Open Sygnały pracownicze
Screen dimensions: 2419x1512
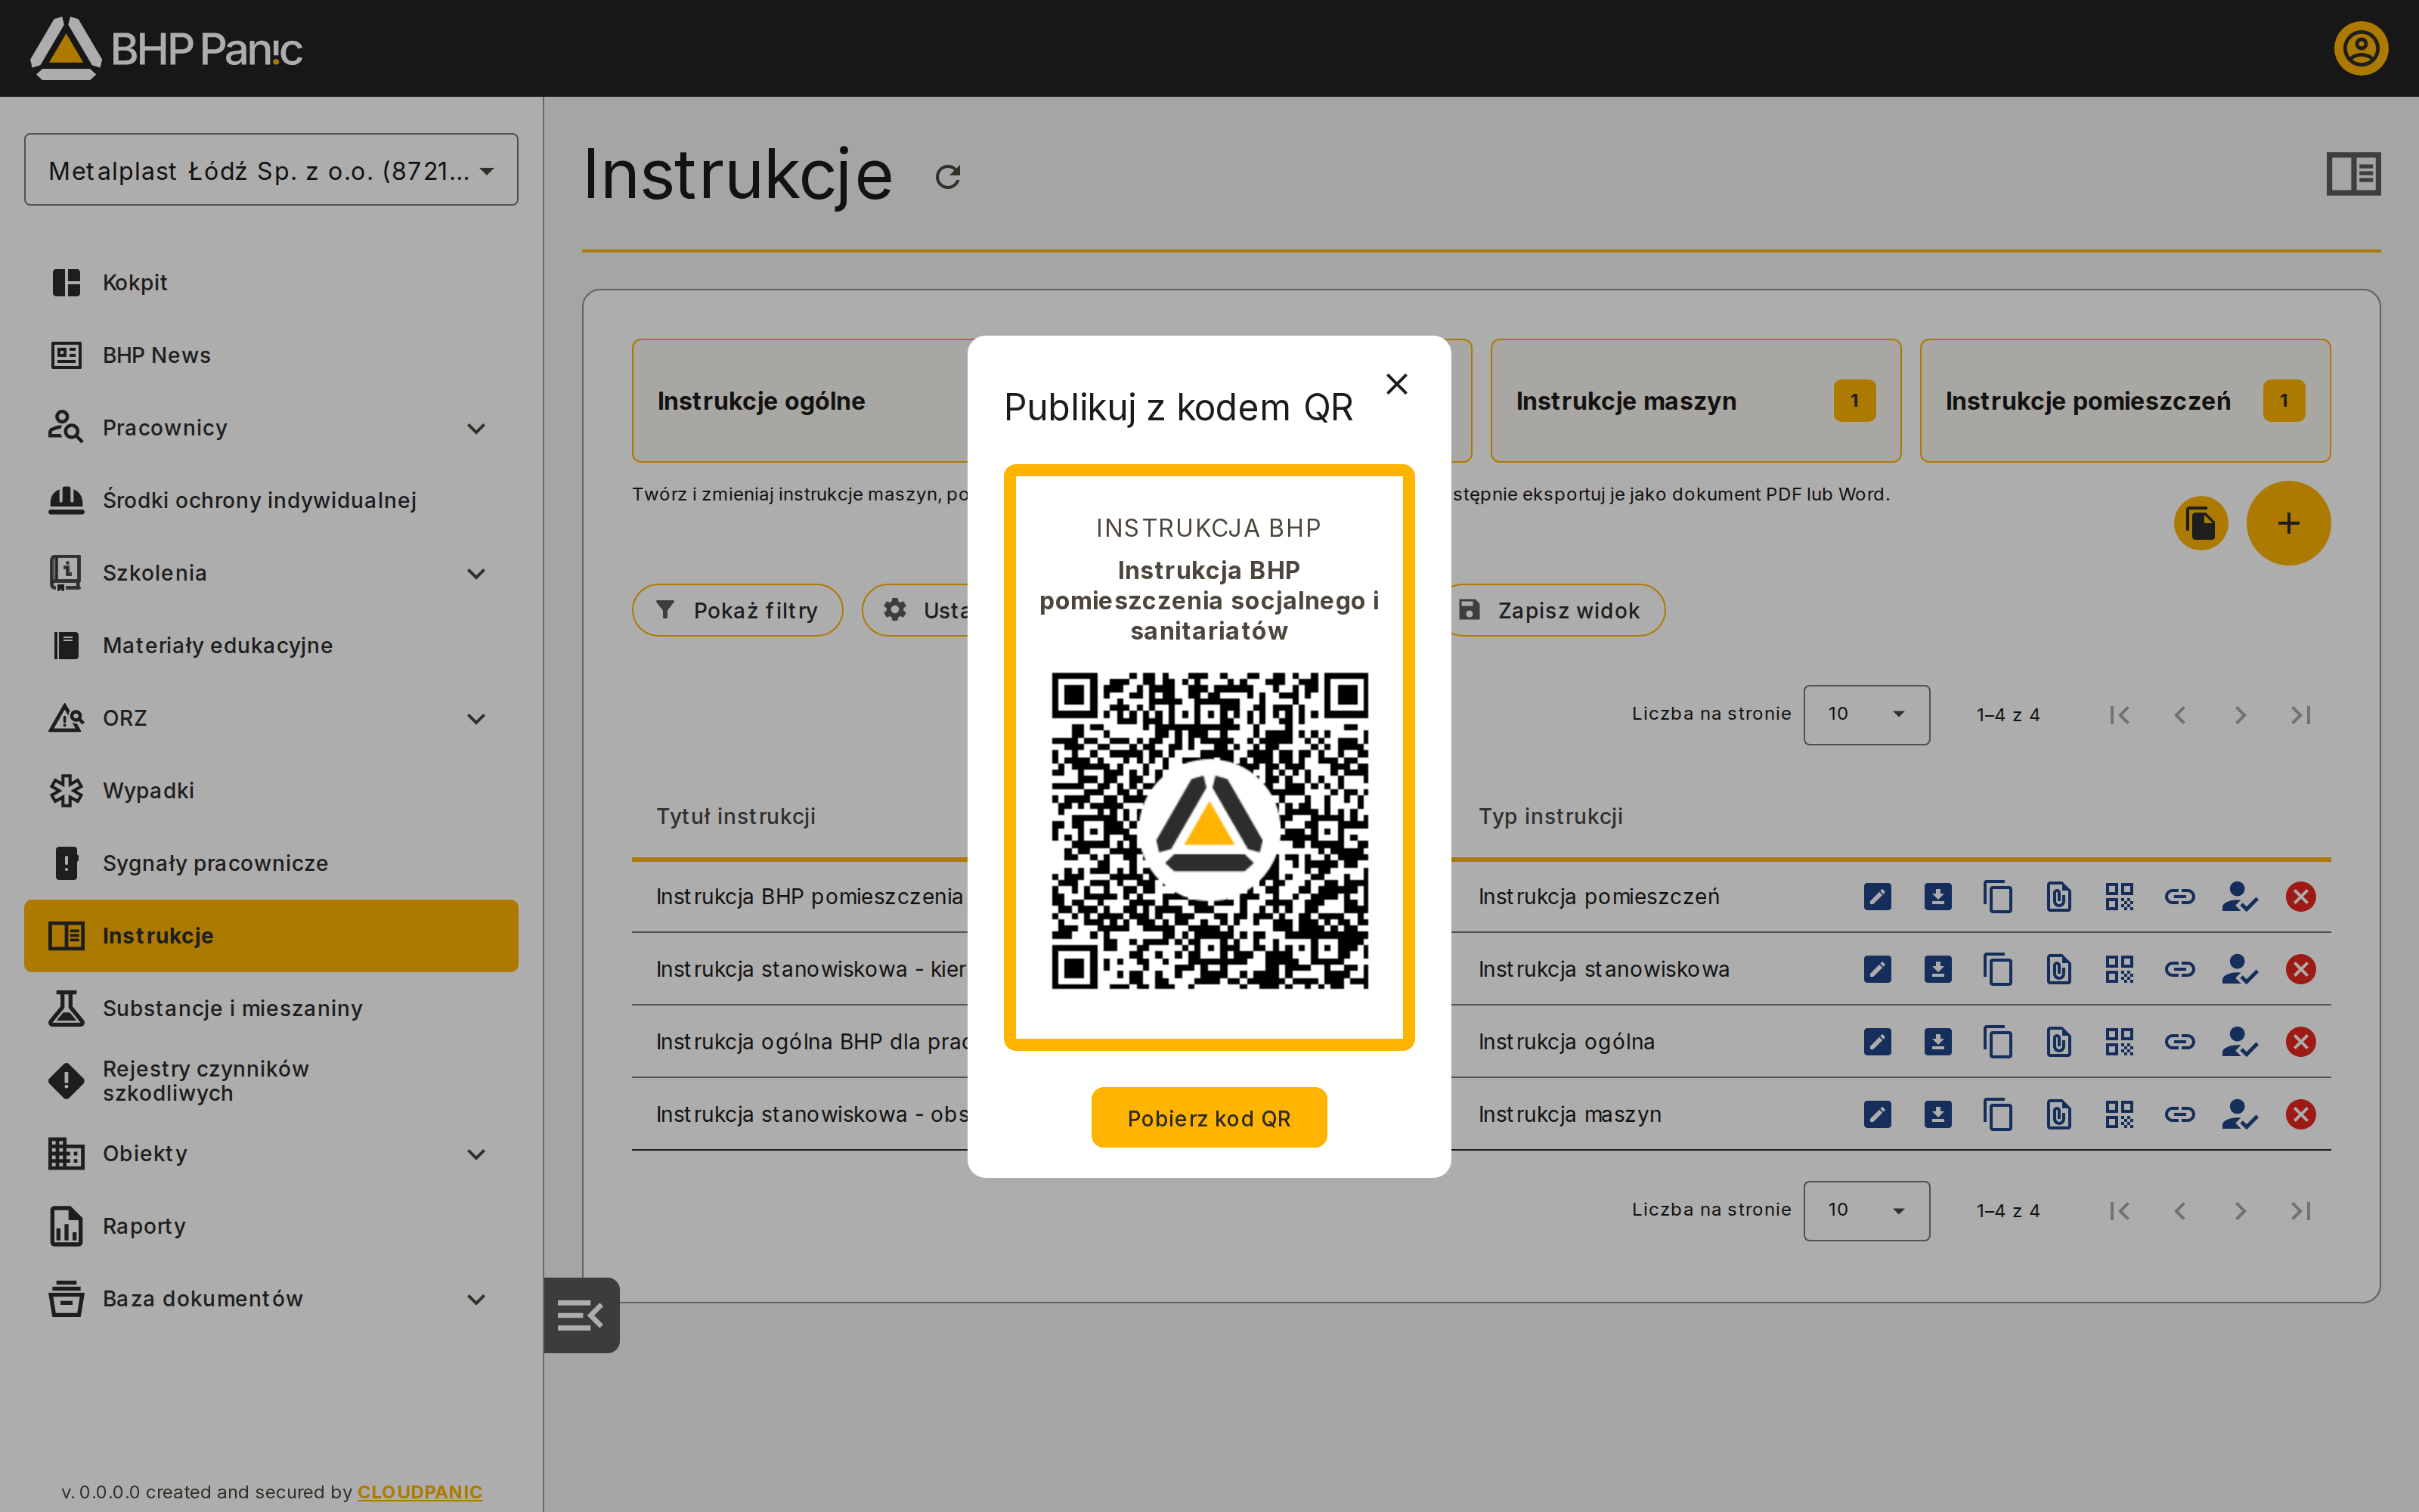[x=271, y=863]
